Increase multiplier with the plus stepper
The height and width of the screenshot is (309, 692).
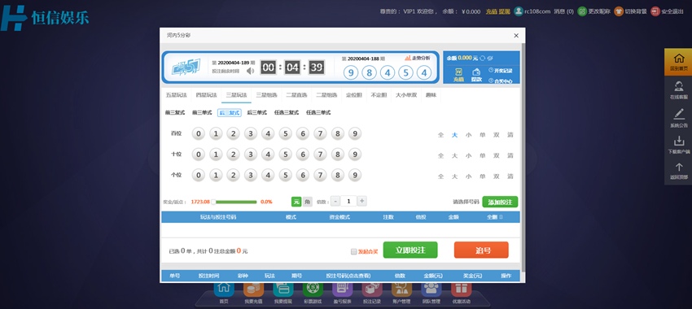(362, 201)
